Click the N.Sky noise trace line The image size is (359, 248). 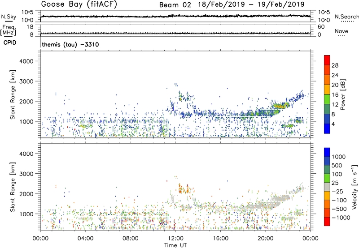[x=175, y=16]
